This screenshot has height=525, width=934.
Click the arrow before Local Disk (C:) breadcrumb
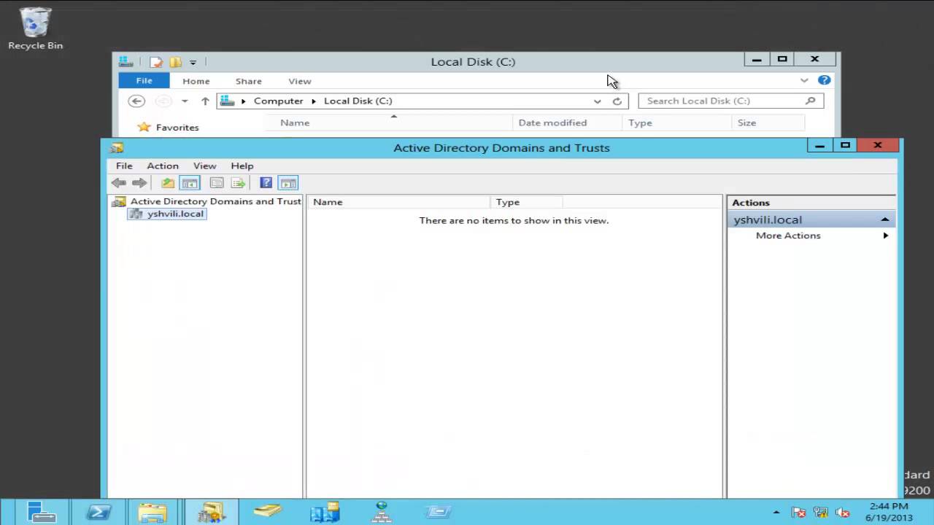pyautogui.click(x=314, y=101)
